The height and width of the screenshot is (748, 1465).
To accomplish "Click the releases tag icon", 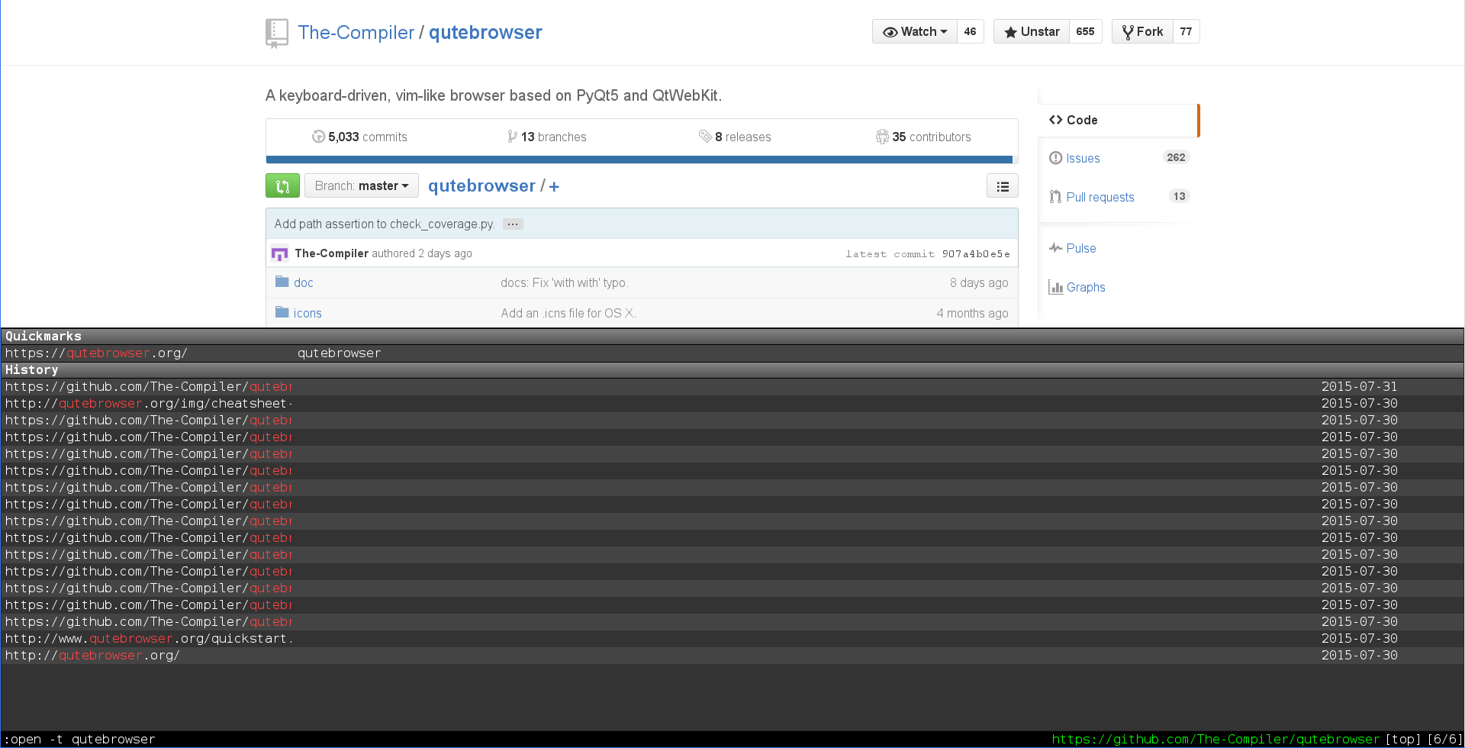I will point(706,137).
